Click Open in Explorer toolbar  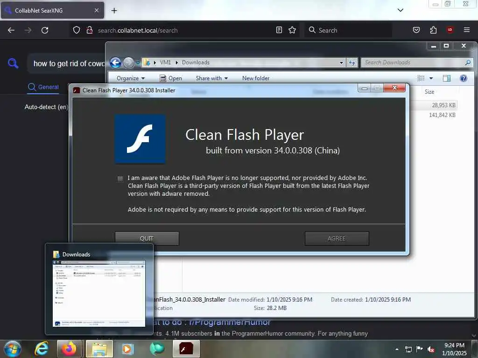click(x=171, y=78)
